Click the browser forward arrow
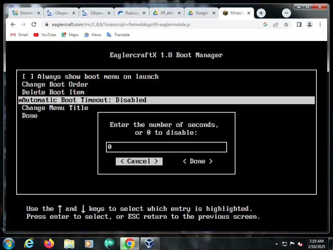This screenshot has height=250, width=333. point(23,24)
